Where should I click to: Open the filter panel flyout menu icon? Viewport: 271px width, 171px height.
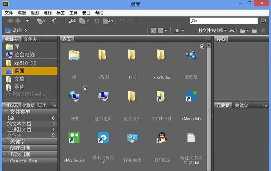point(54,105)
